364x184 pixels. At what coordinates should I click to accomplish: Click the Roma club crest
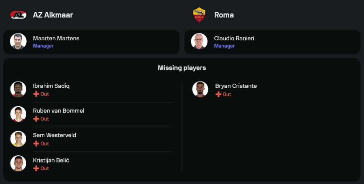click(199, 15)
